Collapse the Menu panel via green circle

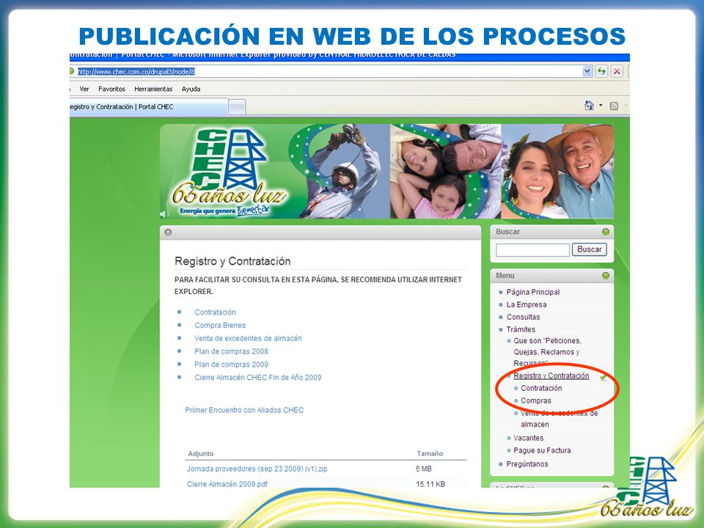click(606, 275)
